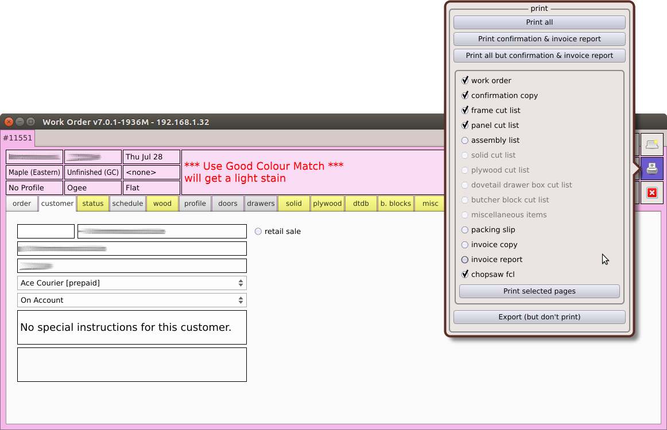
Task: Click the Maple (Eastern) wood field
Action: coord(34,173)
